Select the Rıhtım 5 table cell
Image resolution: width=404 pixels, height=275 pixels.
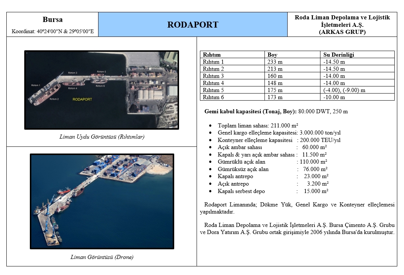pyautogui.click(x=232, y=90)
